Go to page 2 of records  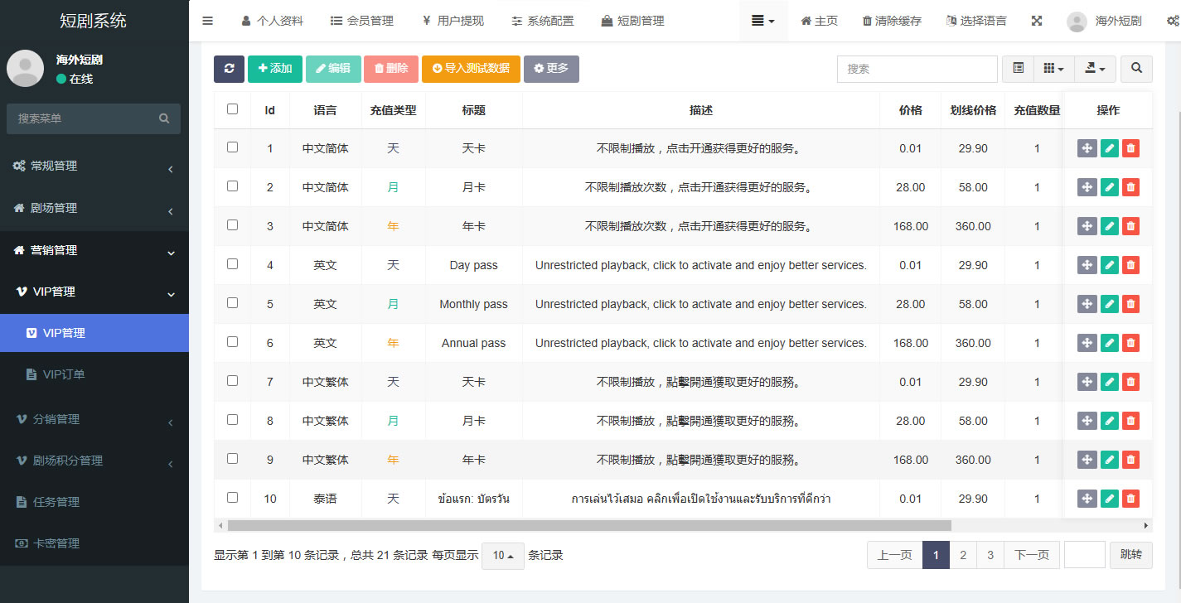(962, 555)
